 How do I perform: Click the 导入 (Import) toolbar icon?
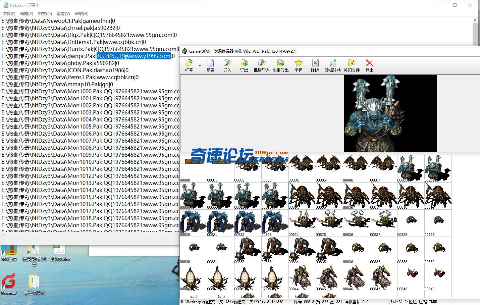coord(227,65)
